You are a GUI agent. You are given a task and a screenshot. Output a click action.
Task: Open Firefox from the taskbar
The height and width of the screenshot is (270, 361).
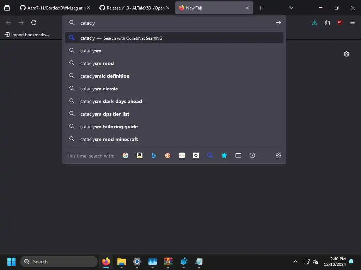coord(106,262)
